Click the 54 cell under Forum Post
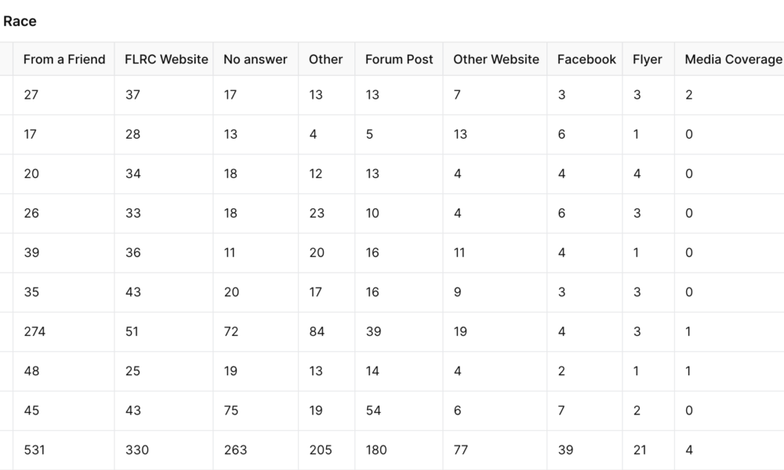This screenshot has height=470, width=784. tap(373, 410)
